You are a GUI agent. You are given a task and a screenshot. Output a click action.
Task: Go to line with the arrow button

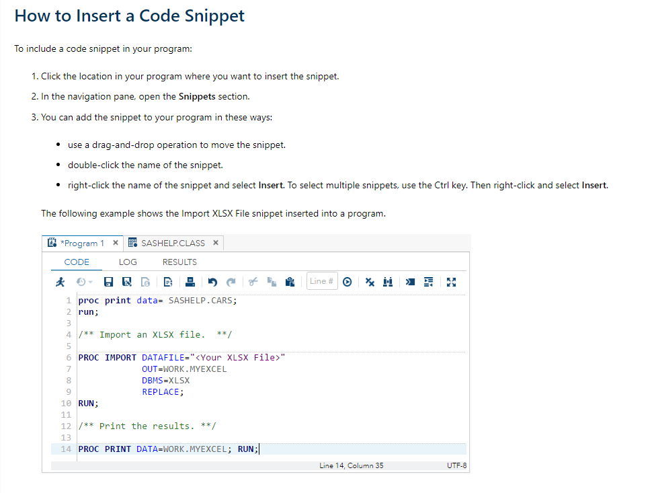click(x=348, y=281)
